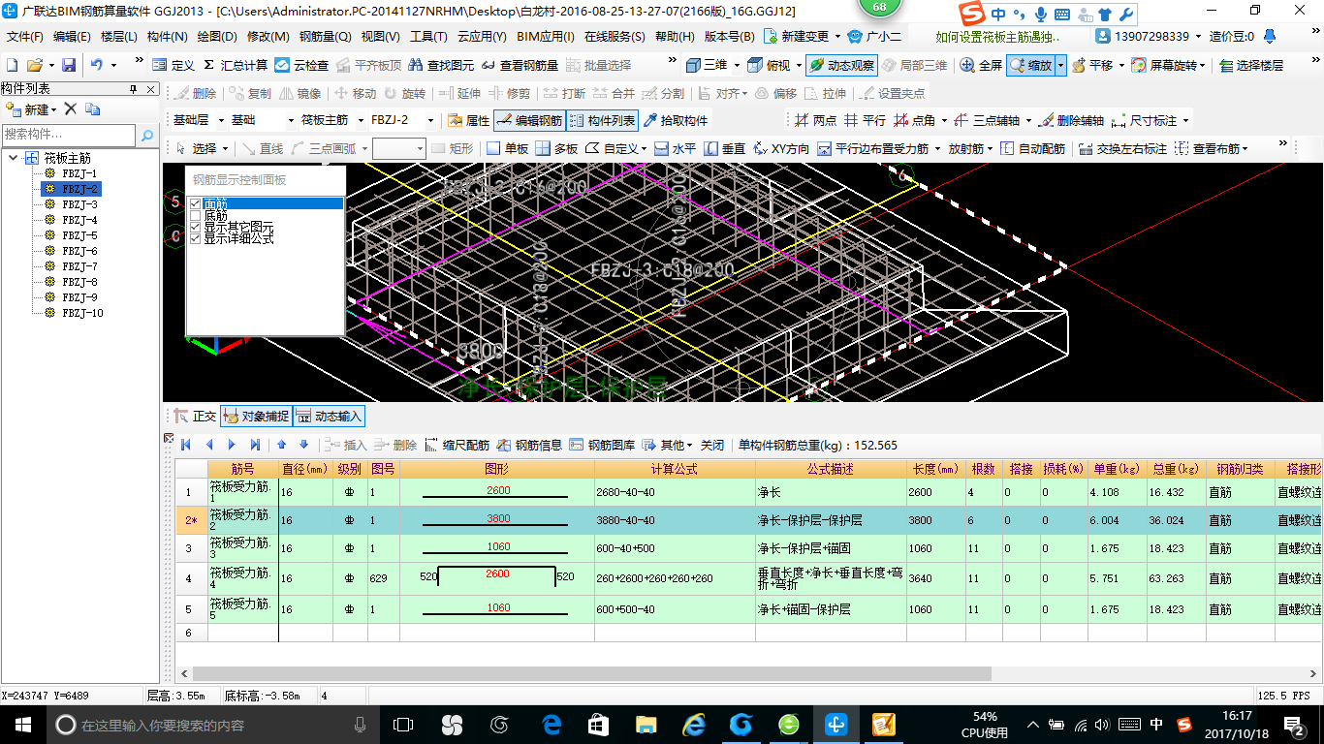Open 帮助(H) menu
The image size is (1324, 744).
(x=675, y=37)
